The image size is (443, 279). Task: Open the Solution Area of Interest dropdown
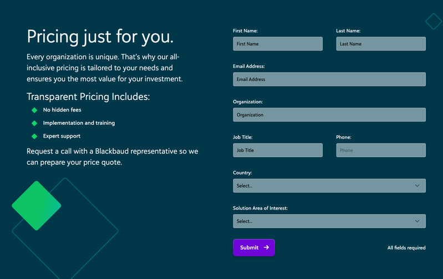pos(329,221)
